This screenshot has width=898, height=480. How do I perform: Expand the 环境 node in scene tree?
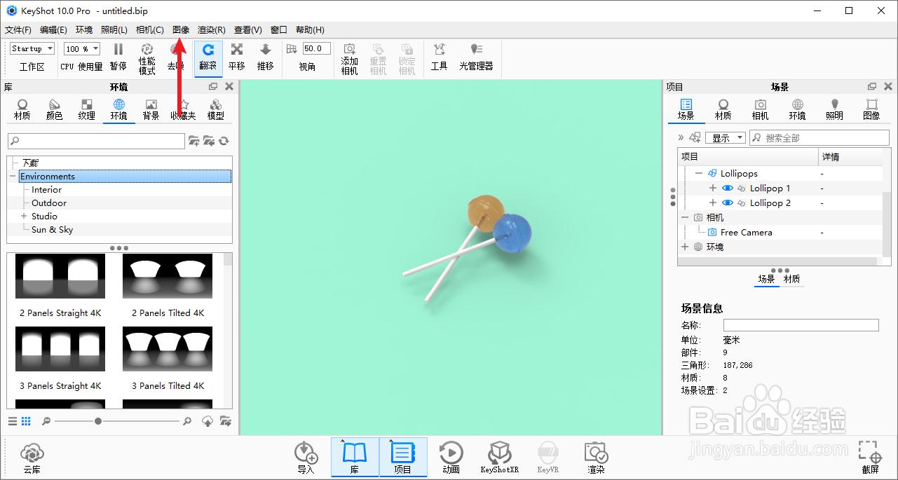[x=685, y=247]
